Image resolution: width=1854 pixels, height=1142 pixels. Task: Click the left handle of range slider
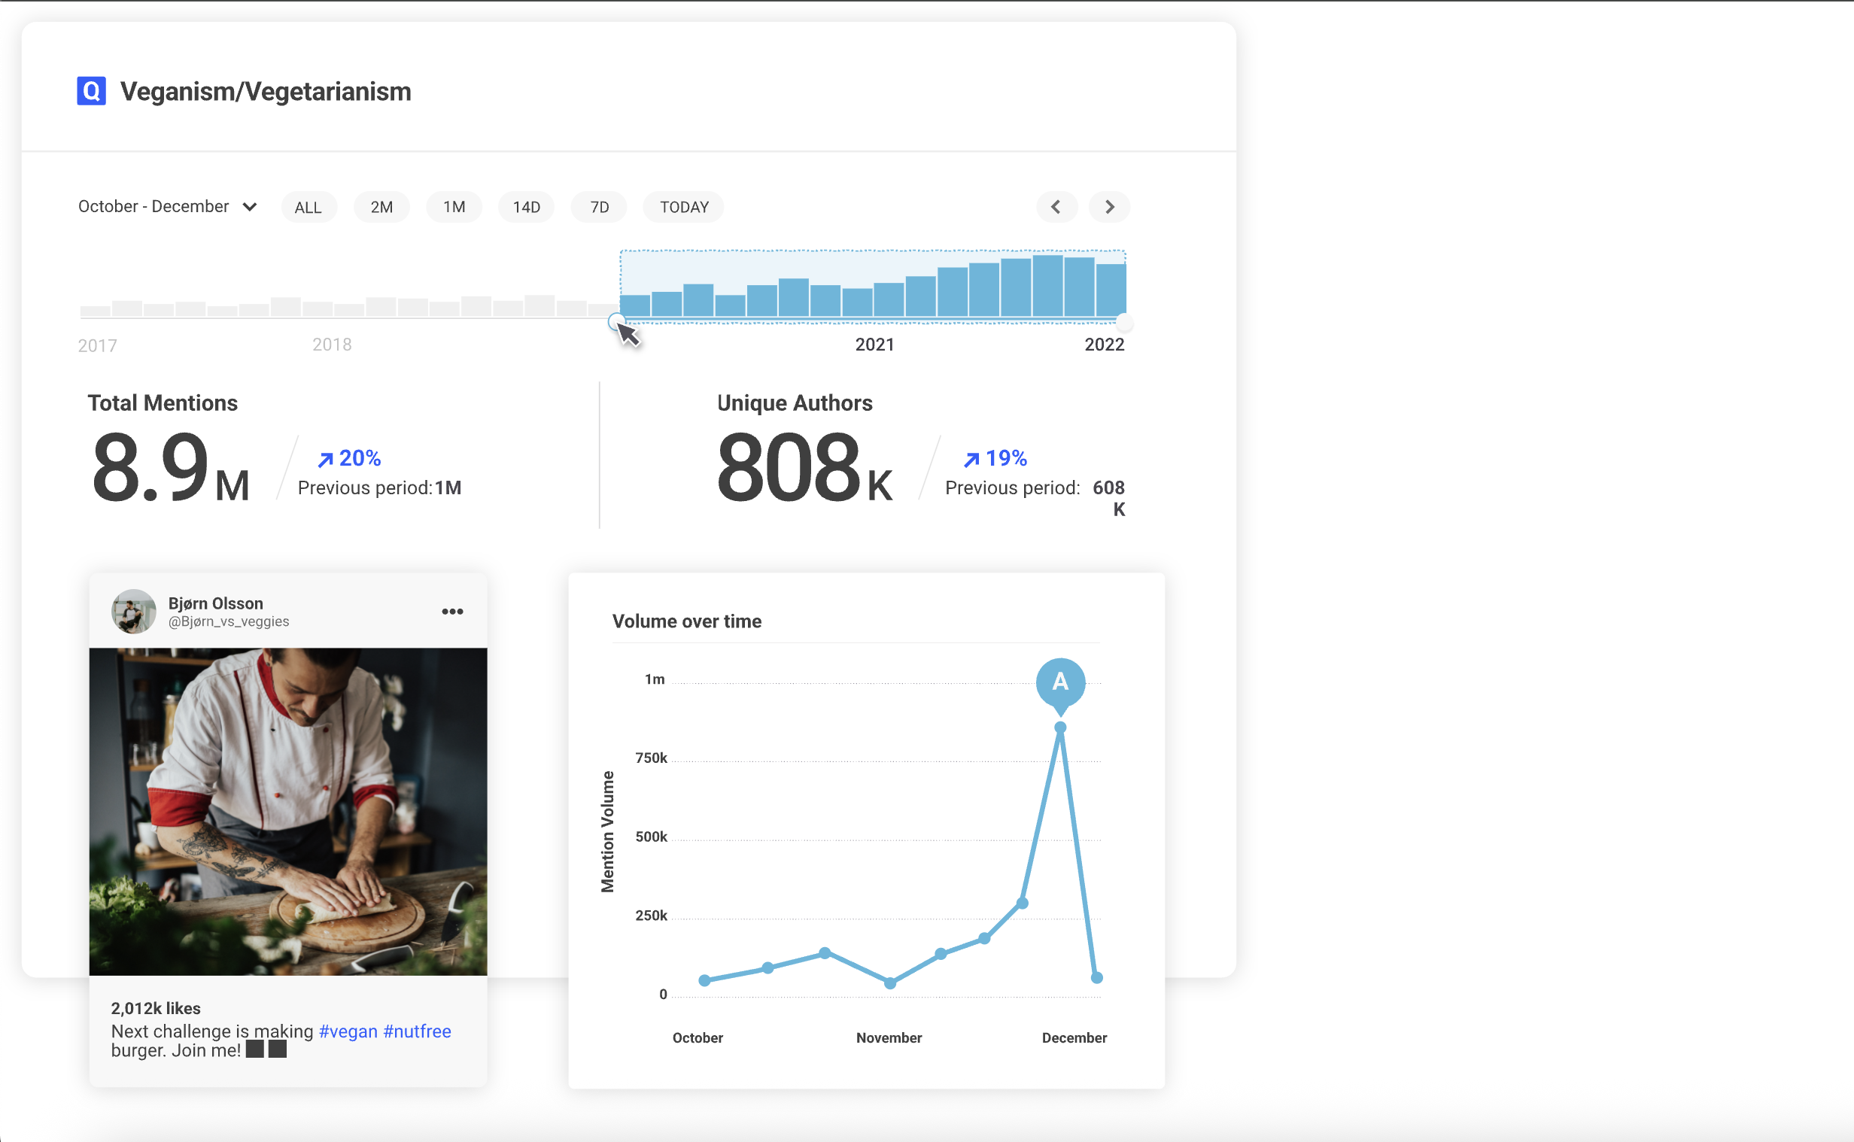(x=615, y=321)
